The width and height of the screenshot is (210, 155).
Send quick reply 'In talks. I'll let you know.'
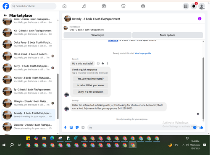[x=90, y=85]
